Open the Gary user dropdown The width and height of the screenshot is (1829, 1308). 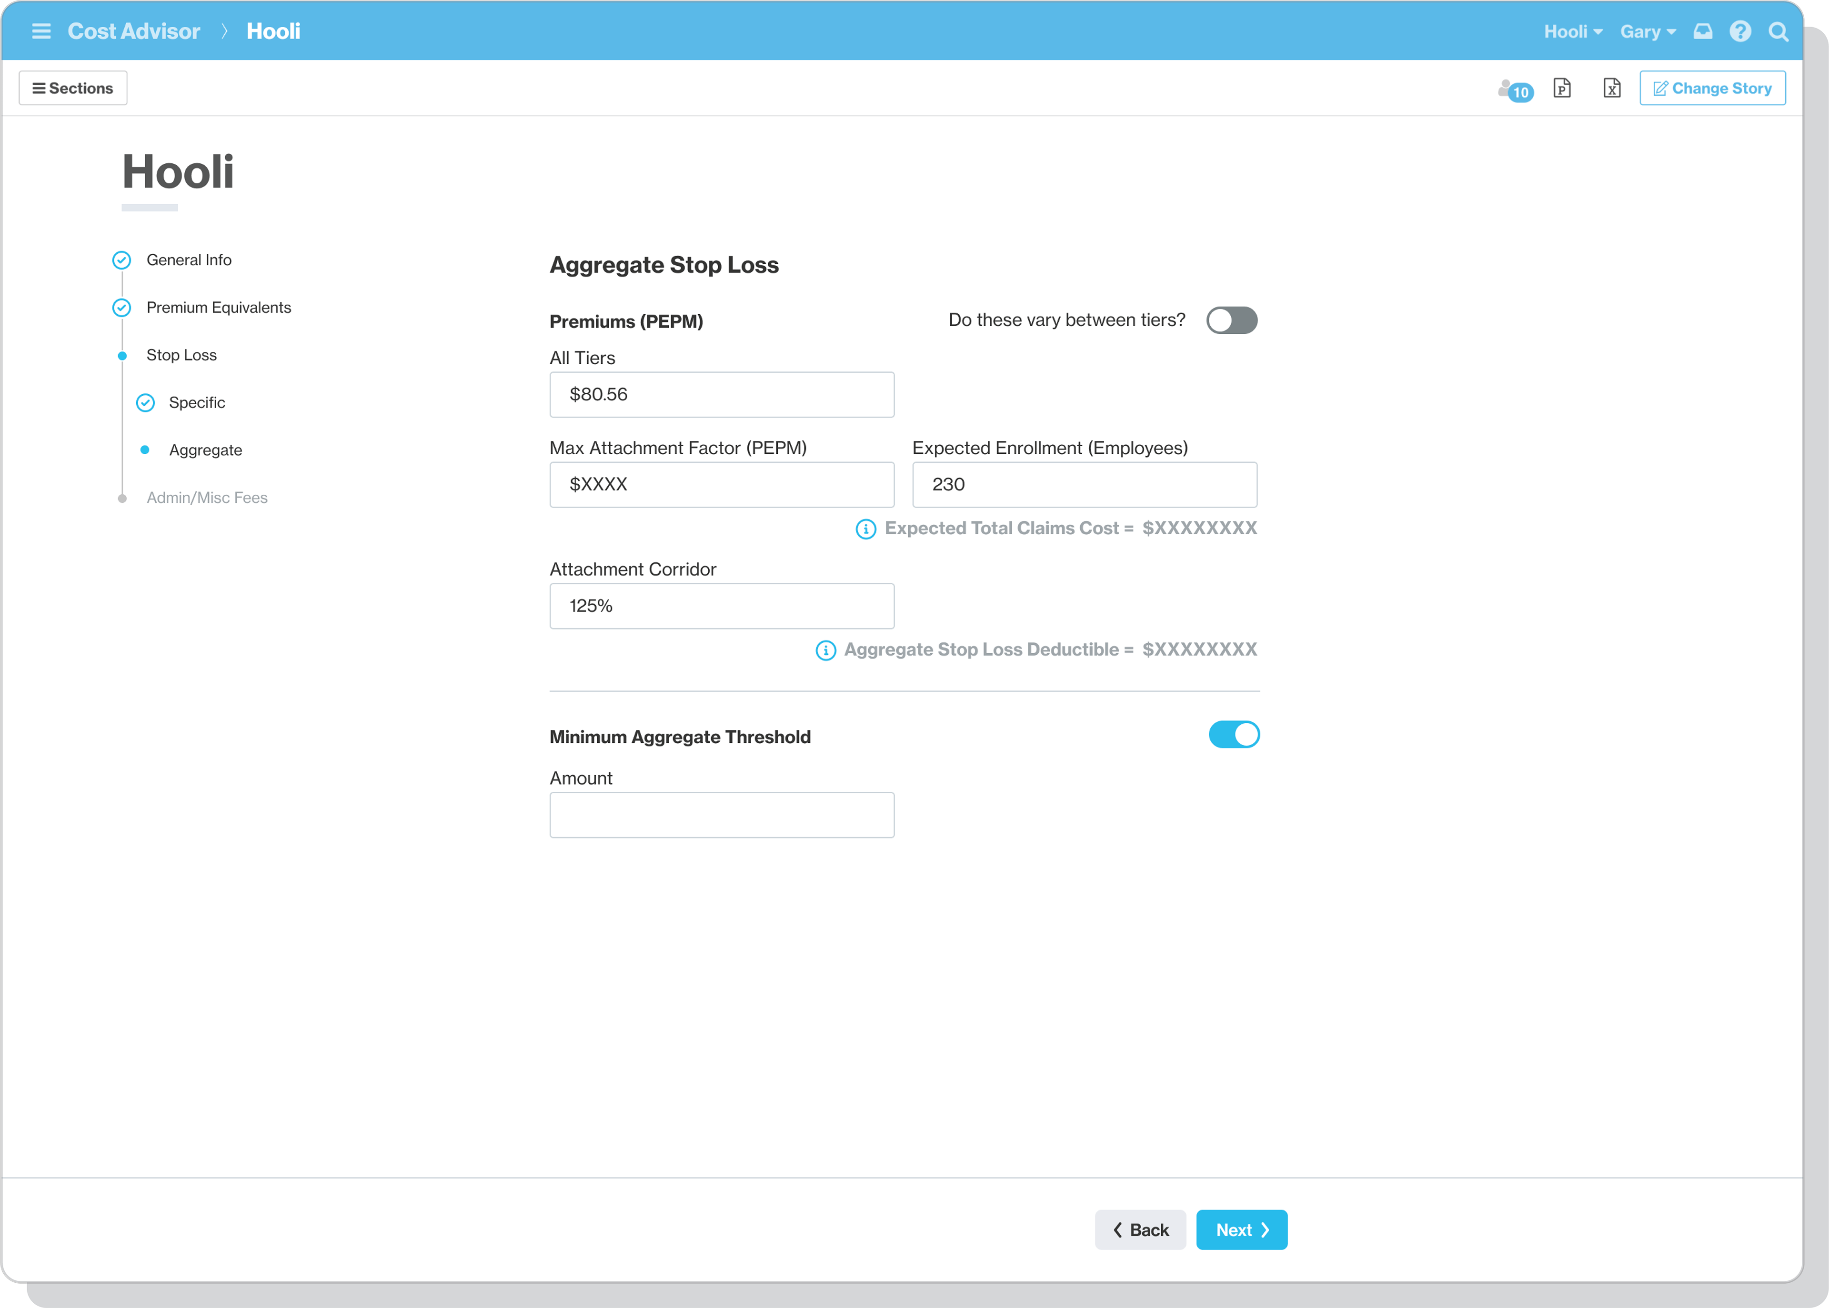tap(1648, 31)
